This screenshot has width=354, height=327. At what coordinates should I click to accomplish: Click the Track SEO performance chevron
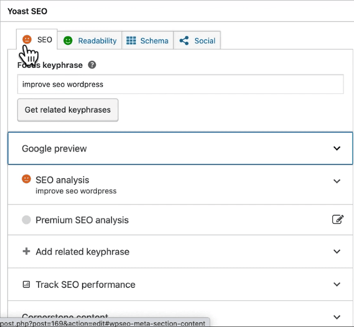click(x=337, y=284)
